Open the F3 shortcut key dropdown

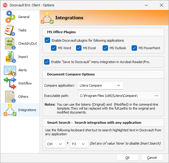point(79,144)
